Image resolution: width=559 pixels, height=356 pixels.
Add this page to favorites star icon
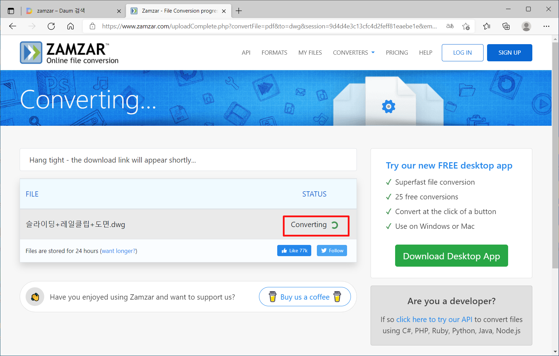[x=466, y=26]
